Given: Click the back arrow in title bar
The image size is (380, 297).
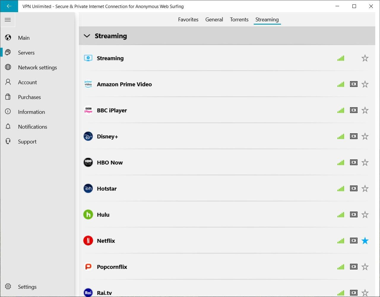Looking at the screenshot, I should pos(9,6).
